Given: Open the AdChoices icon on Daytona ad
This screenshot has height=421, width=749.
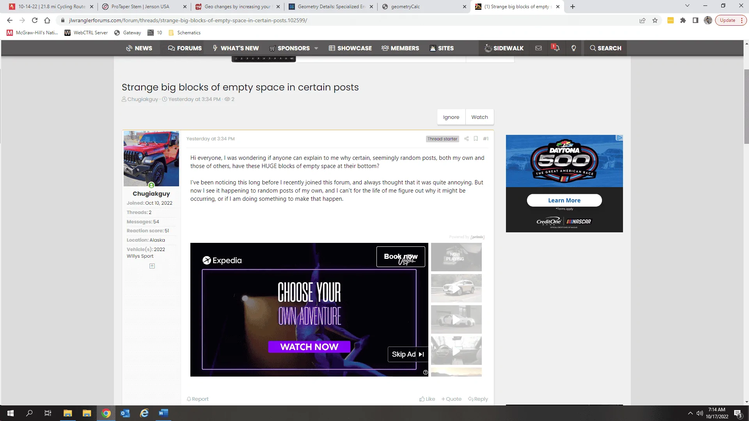Looking at the screenshot, I should (619, 138).
